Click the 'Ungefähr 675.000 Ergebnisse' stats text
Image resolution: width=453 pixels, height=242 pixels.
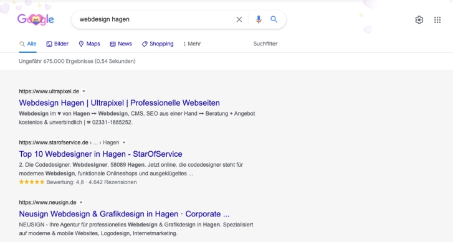[77, 61]
